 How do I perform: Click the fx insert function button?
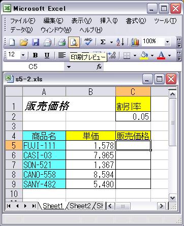(99, 67)
